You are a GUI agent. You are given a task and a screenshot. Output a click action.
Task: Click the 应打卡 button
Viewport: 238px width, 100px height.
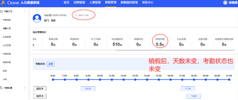[40, 89]
